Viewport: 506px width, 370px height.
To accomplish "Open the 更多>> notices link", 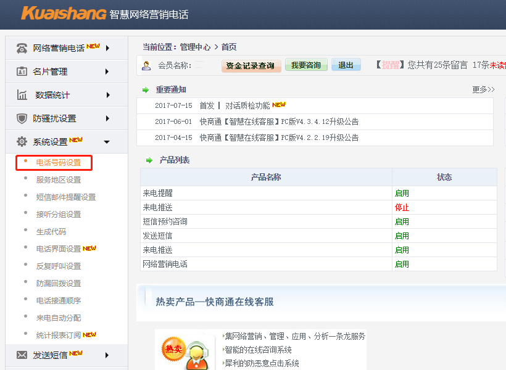I will point(483,90).
